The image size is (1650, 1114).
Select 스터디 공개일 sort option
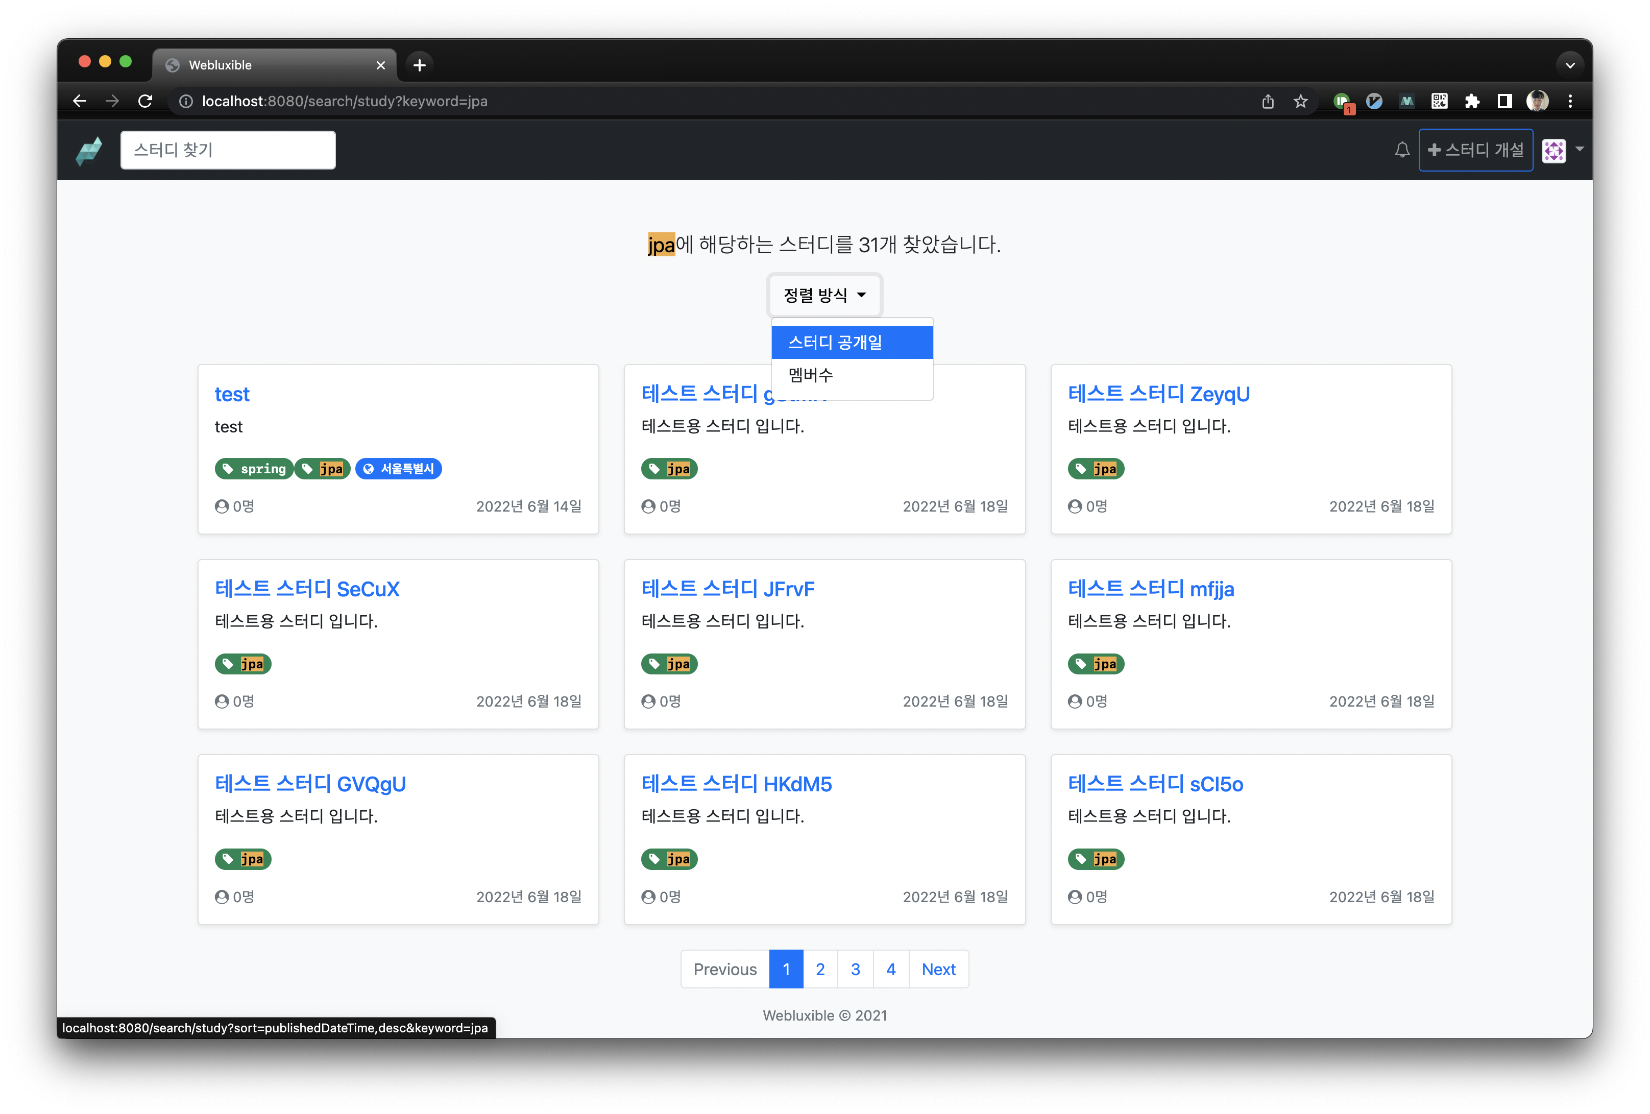851,343
